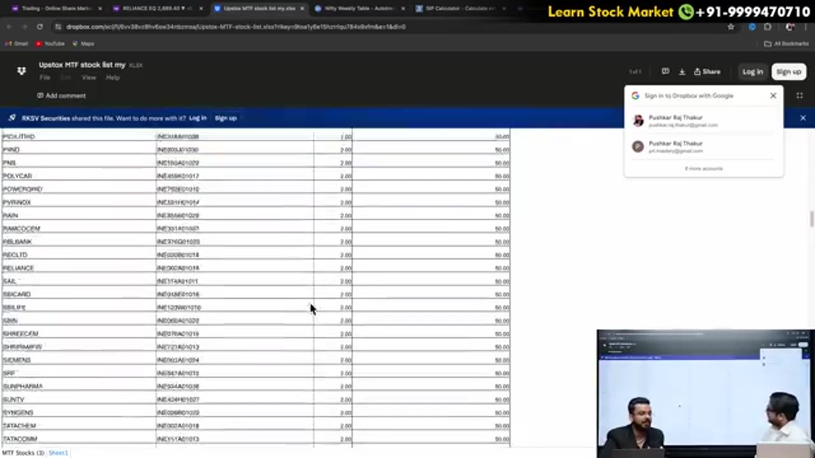Click the blue extension icon in toolbar
The height and width of the screenshot is (458, 815).
752,27
